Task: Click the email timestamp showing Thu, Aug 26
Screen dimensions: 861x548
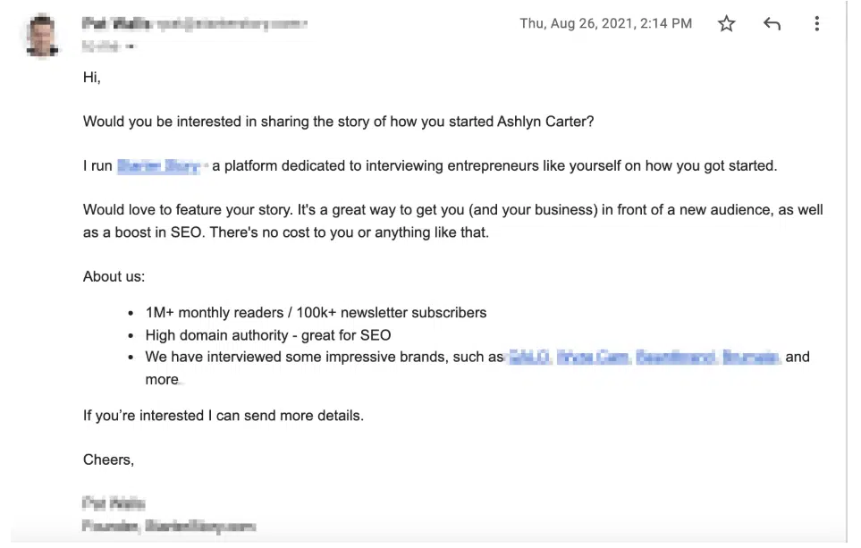Action: tap(606, 23)
